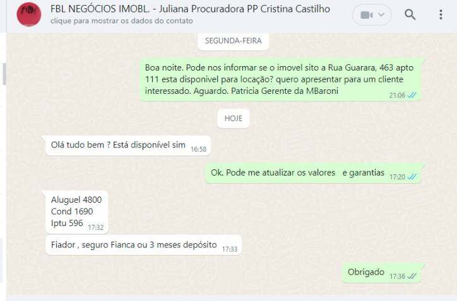The image size is (457, 301).
Task: Click 'clique para mostrar os dados do contato'
Action: (x=122, y=21)
